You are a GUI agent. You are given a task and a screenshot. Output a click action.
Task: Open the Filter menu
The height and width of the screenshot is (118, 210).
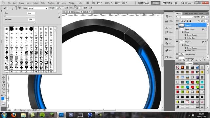pyautogui.click(x=43, y=3)
